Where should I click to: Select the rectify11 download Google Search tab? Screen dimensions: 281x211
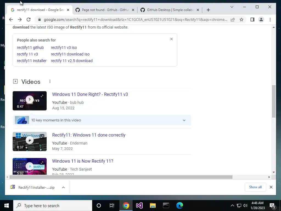40,10
